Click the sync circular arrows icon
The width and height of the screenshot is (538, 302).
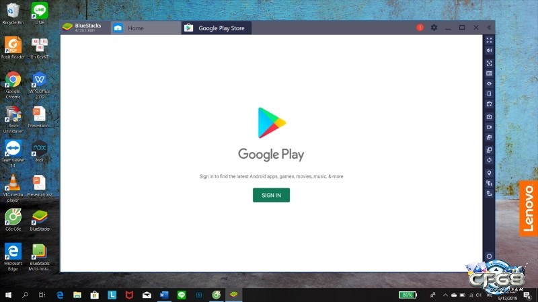click(489, 160)
